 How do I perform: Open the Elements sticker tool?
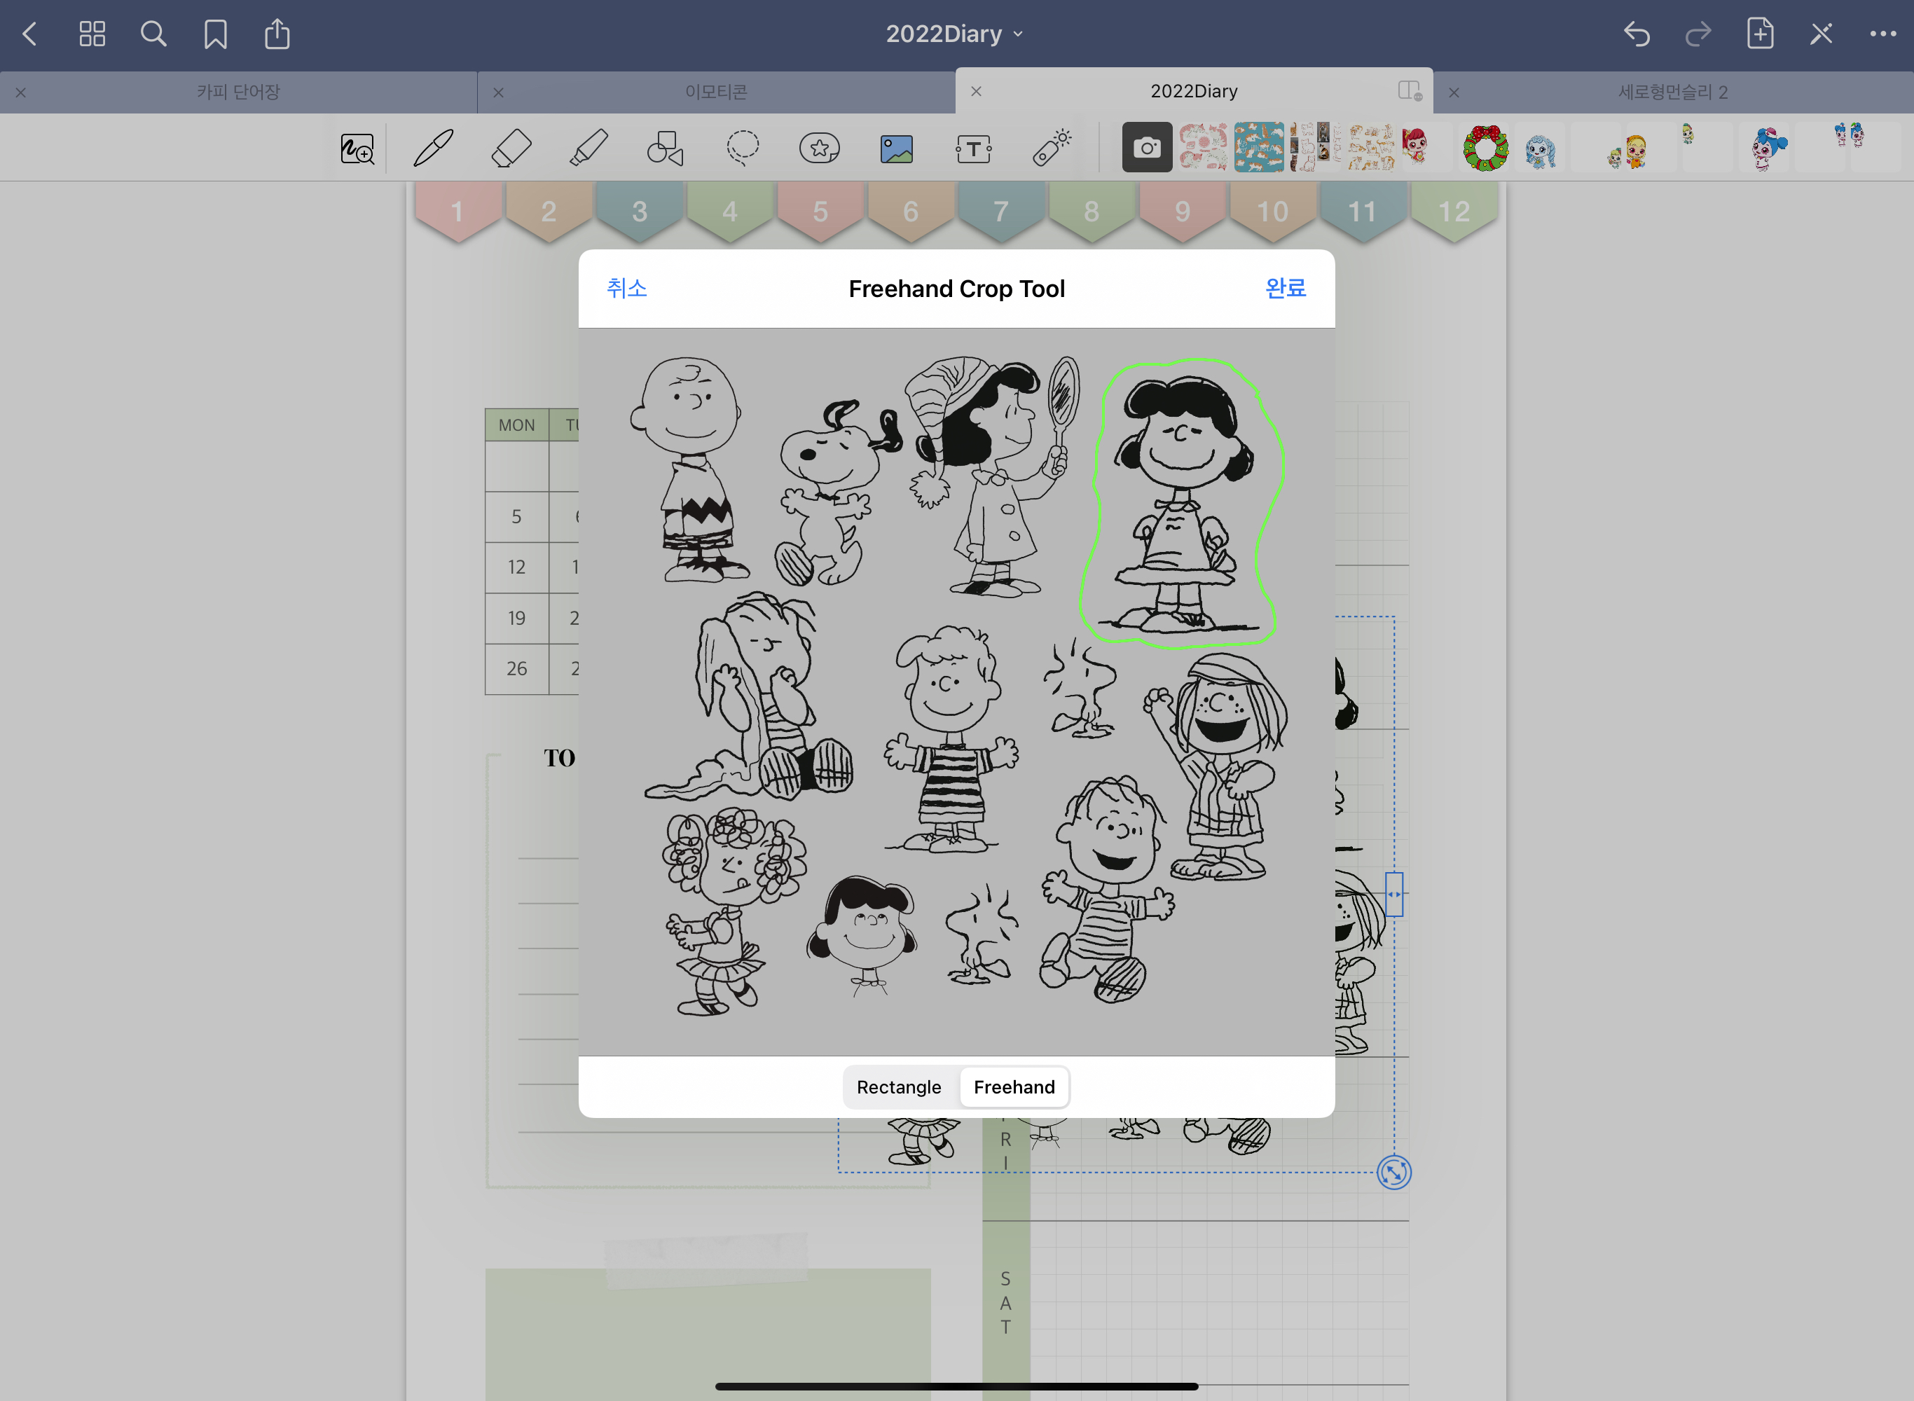(819, 149)
